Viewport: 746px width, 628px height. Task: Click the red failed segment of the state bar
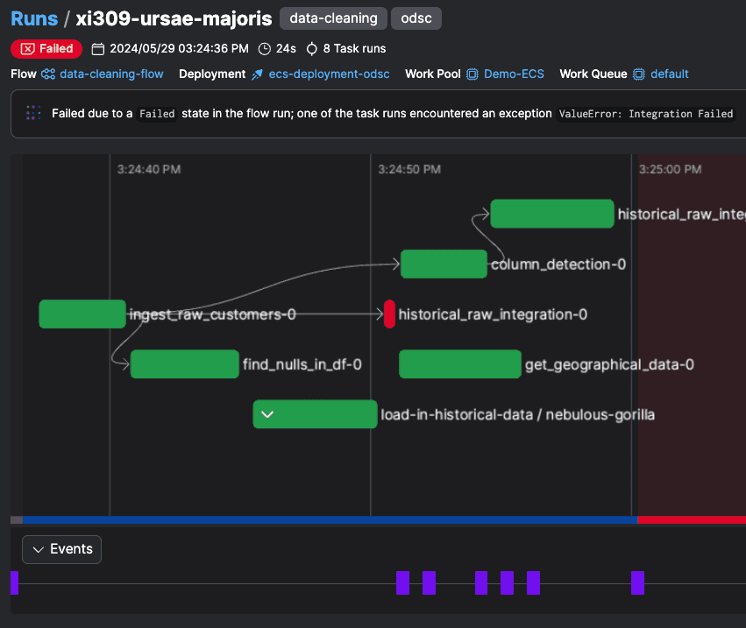691,519
